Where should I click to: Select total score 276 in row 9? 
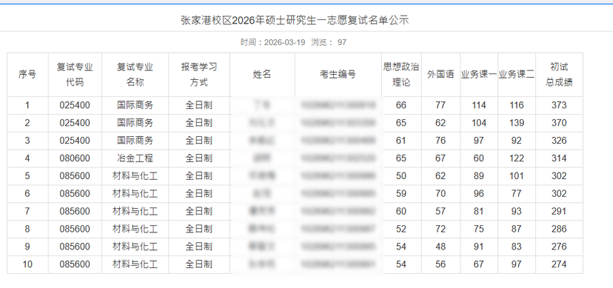pos(559,247)
